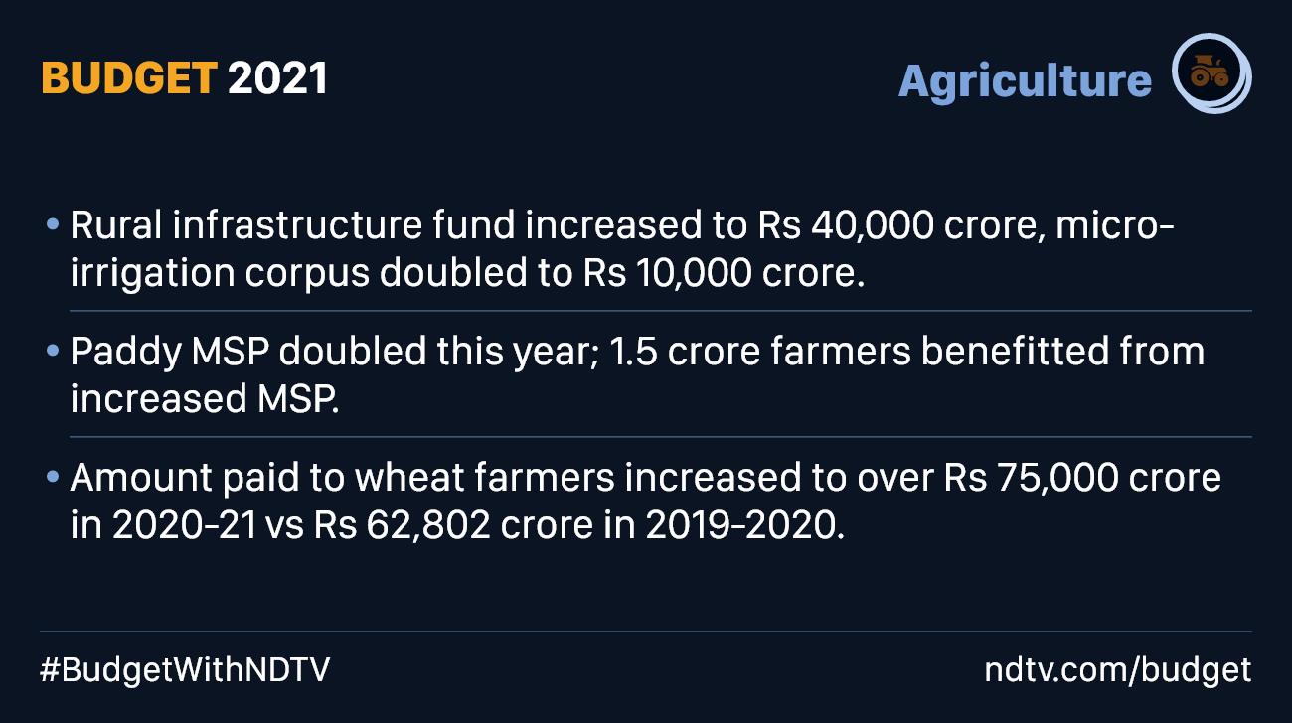Click the 'Rural infrastructure fund' text
The image size is (1292, 723).
pyautogui.click(x=293, y=226)
